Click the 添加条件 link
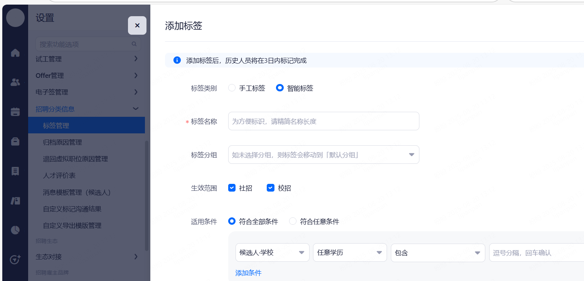The height and width of the screenshot is (281, 584). pyautogui.click(x=248, y=273)
